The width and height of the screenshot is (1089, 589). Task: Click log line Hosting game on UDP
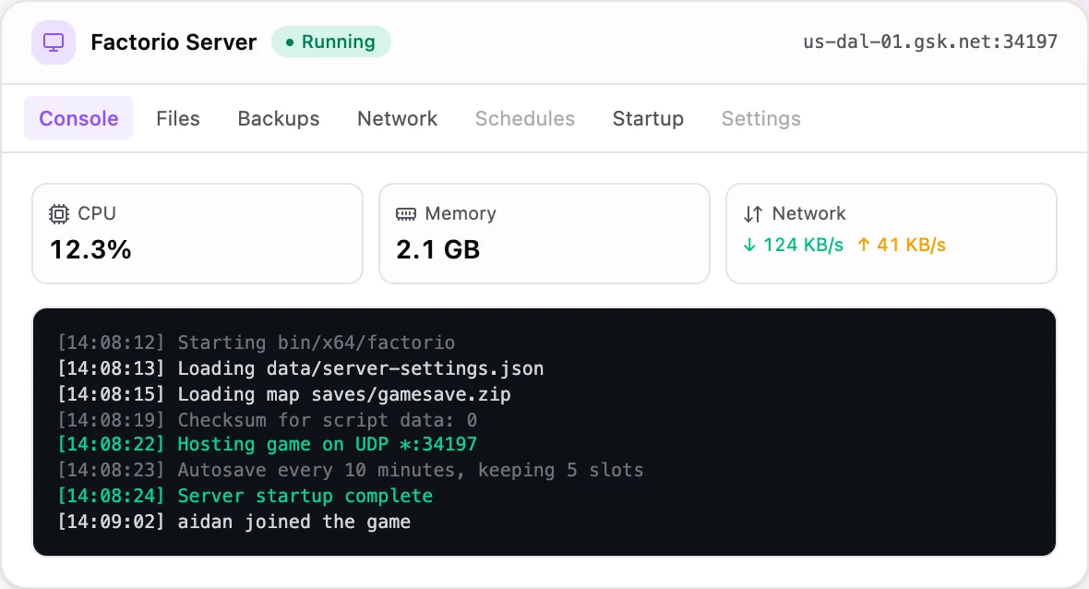[268, 444]
